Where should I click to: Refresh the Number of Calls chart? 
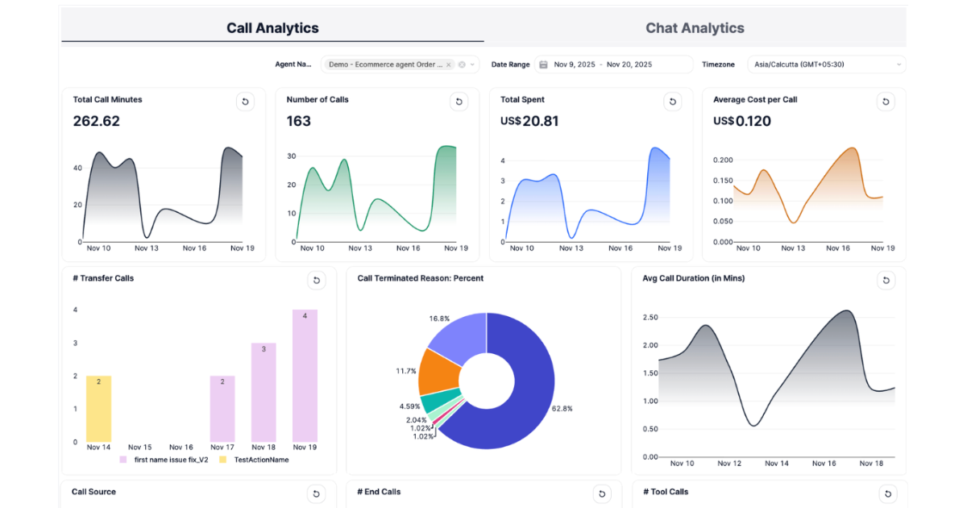(459, 102)
